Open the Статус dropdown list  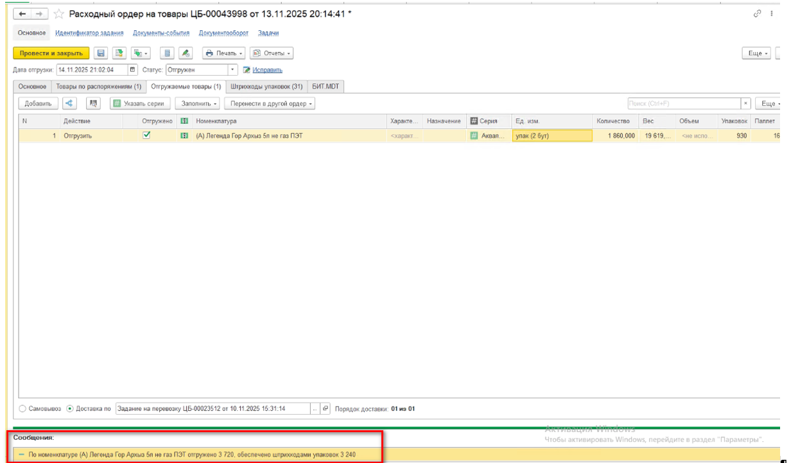[x=233, y=70]
